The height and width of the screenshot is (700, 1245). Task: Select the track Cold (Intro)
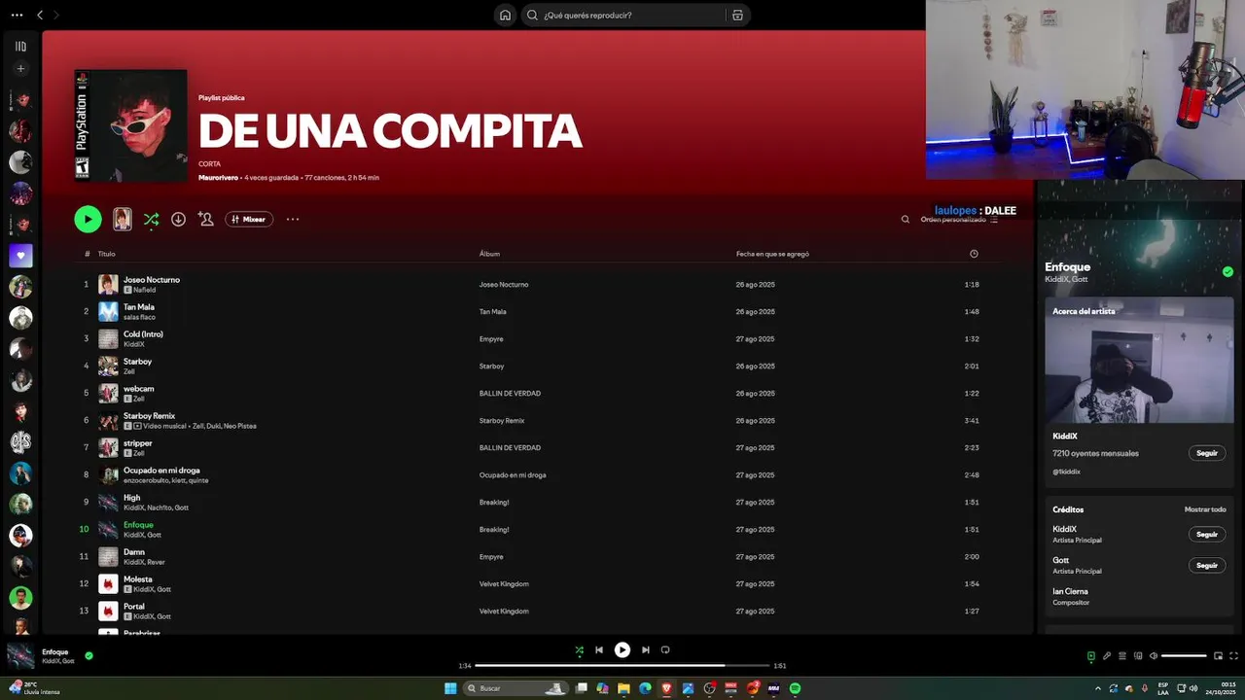pyautogui.click(x=143, y=334)
